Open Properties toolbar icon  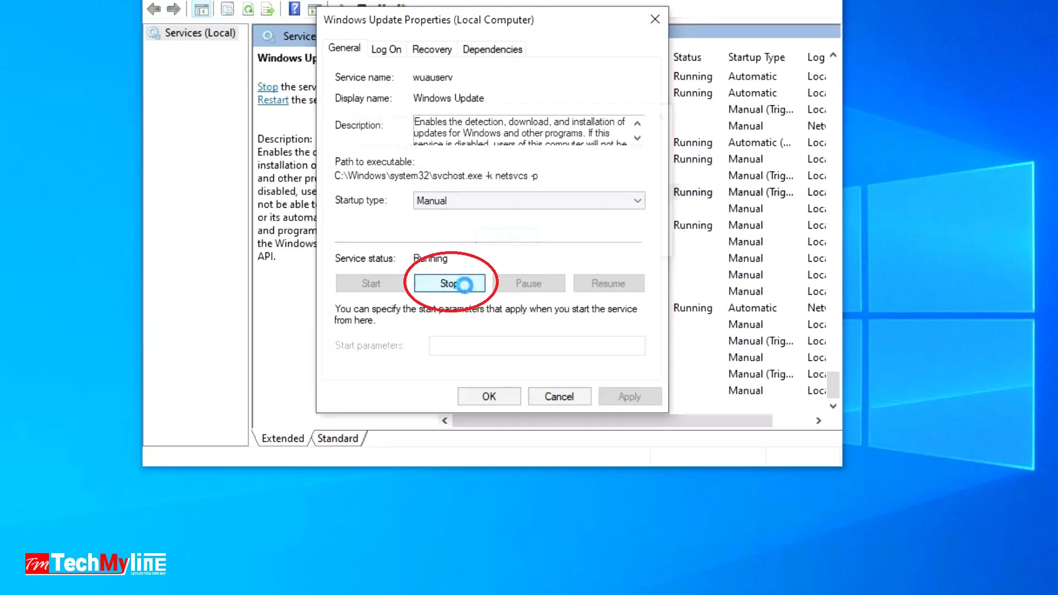pyautogui.click(x=227, y=9)
